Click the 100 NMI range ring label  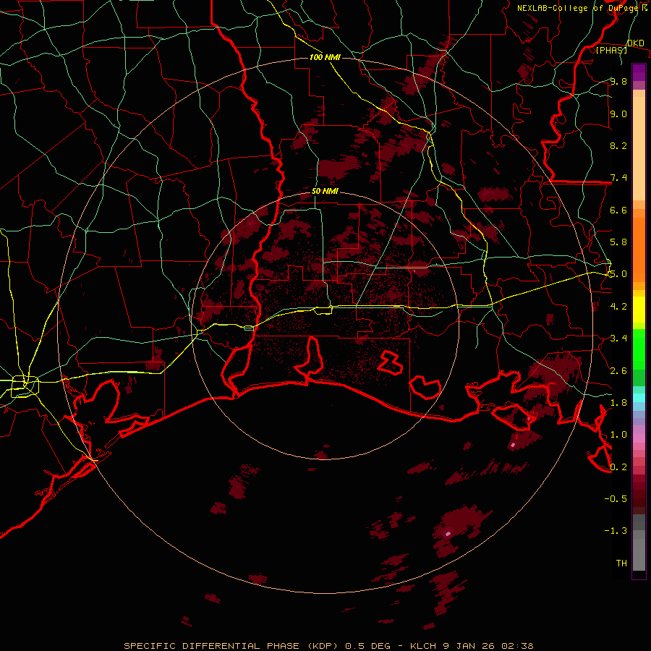[325, 57]
